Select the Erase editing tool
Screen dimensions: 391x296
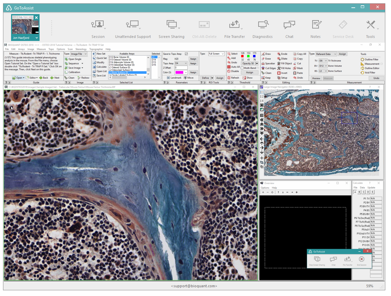click(266, 59)
